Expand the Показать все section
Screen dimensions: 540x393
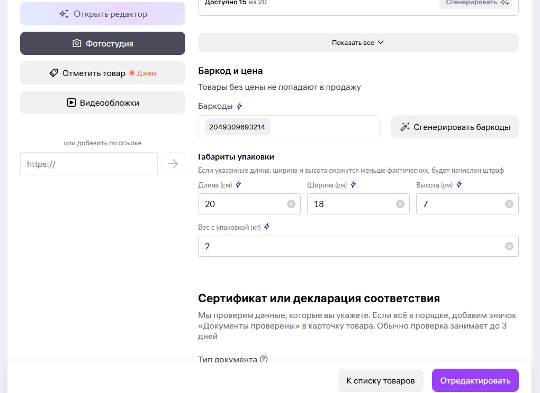tap(358, 42)
